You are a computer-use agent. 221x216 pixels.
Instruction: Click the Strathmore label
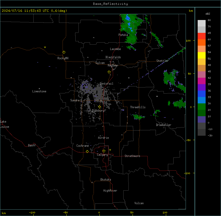[132, 156]
